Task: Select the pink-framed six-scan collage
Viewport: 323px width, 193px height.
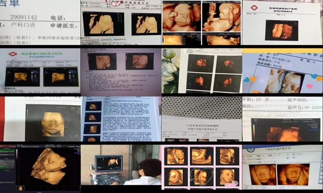Action: coord(202,167)
